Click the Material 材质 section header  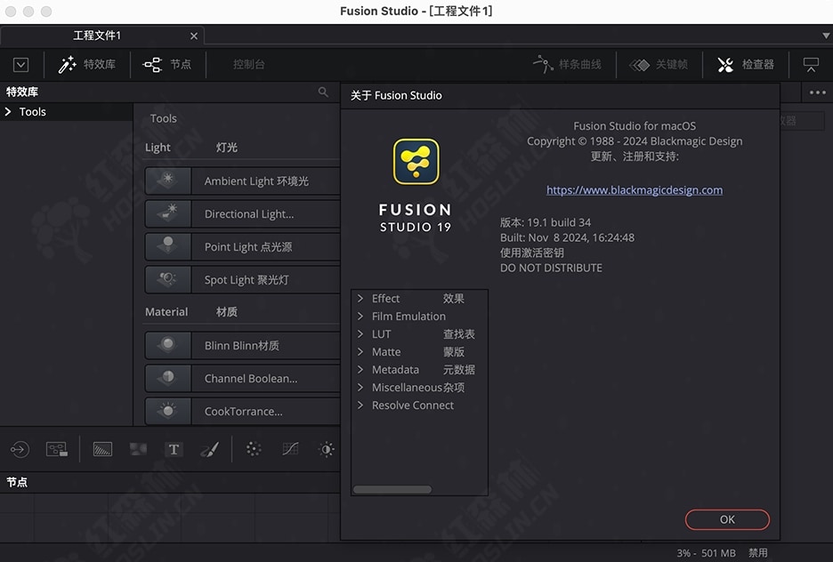pyautogui.click(x=191, y=312)
